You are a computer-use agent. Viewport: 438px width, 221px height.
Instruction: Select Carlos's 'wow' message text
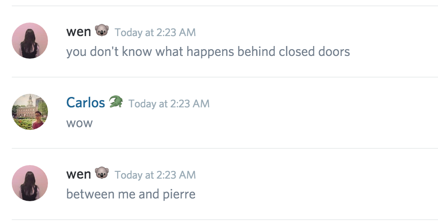[79, 123]
